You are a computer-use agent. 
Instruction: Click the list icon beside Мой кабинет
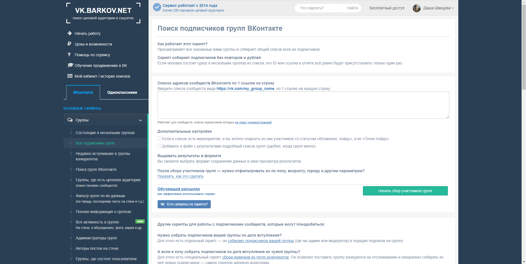pyautogui.click(x=70, y=76)
